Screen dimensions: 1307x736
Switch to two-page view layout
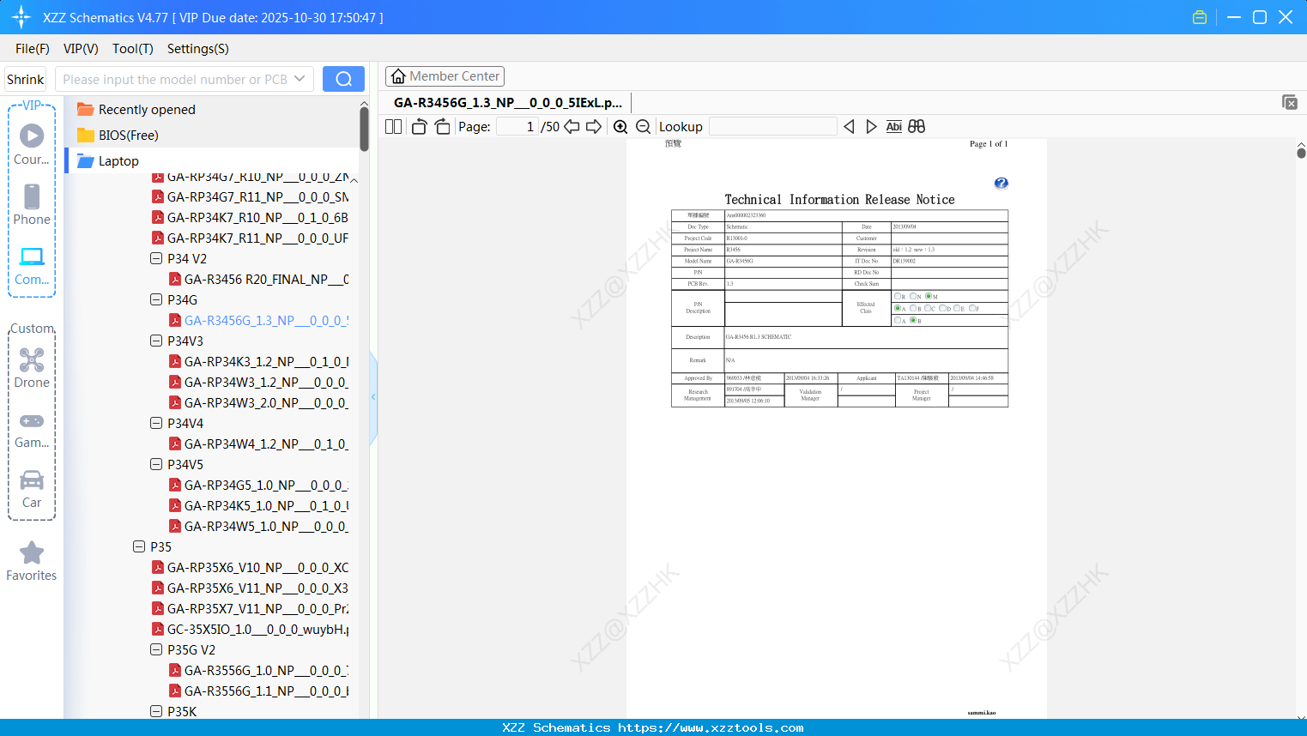click(394, 127)
